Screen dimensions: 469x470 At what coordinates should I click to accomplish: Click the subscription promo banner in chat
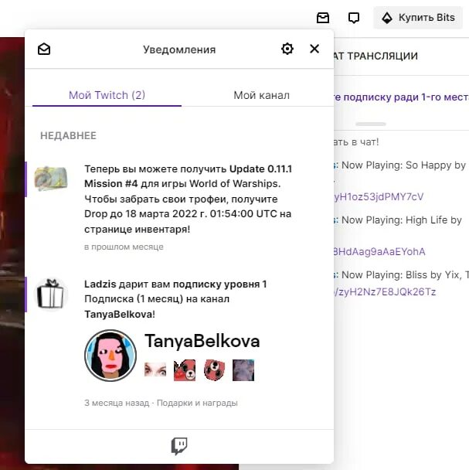[401, 97]
